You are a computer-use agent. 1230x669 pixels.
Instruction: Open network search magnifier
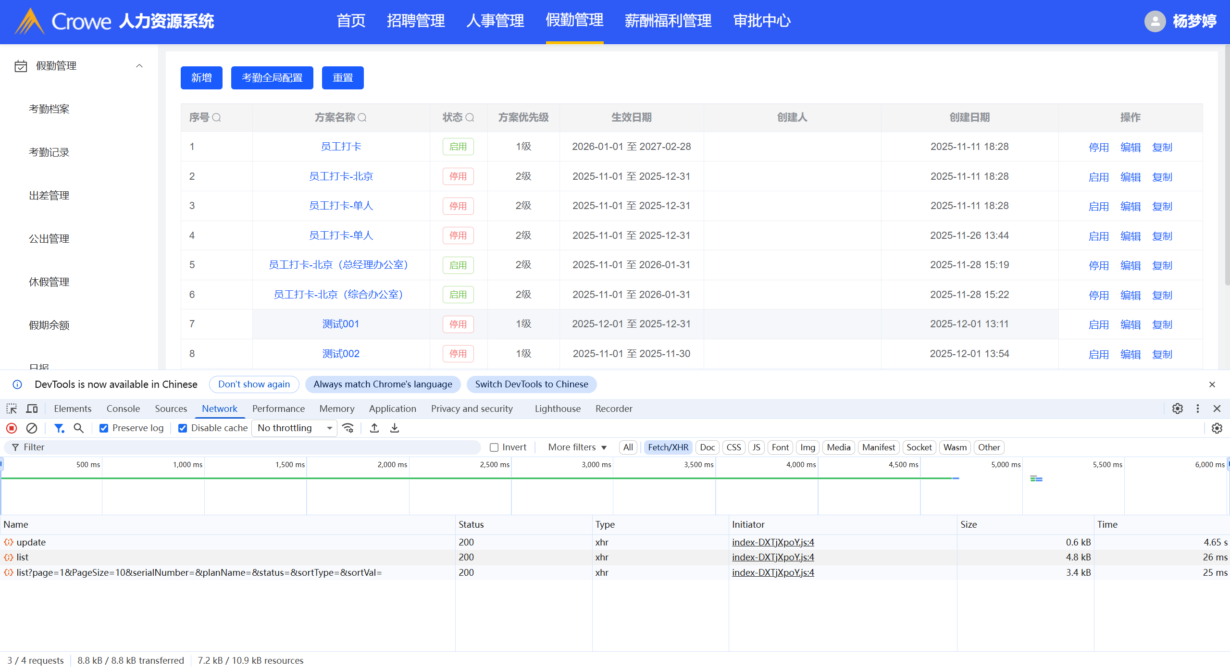click(x=78, y=428)
